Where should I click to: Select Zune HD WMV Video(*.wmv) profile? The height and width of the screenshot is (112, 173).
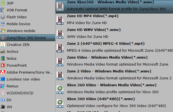coord(114,34)
